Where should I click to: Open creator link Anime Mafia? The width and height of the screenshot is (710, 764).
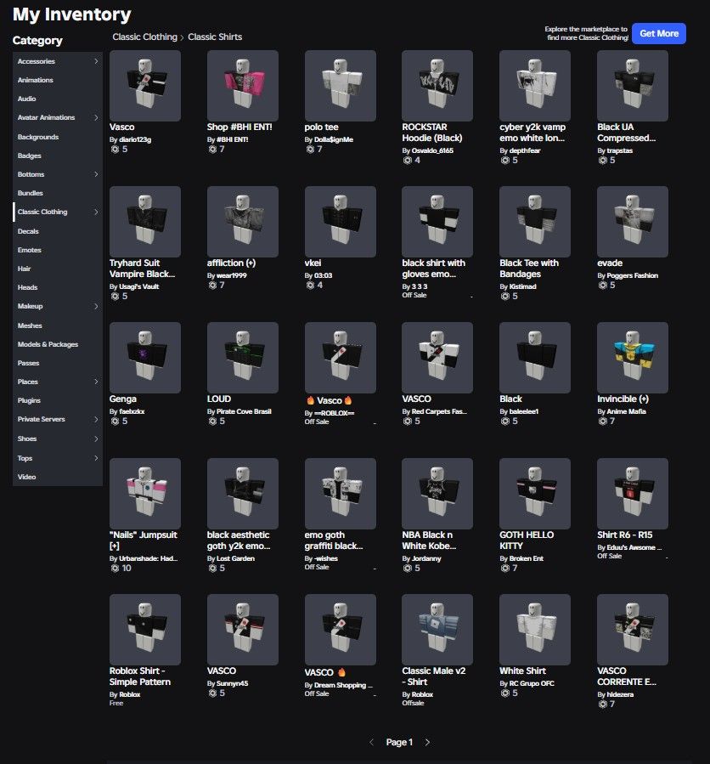pyautogui.click(x=626, y=411)
